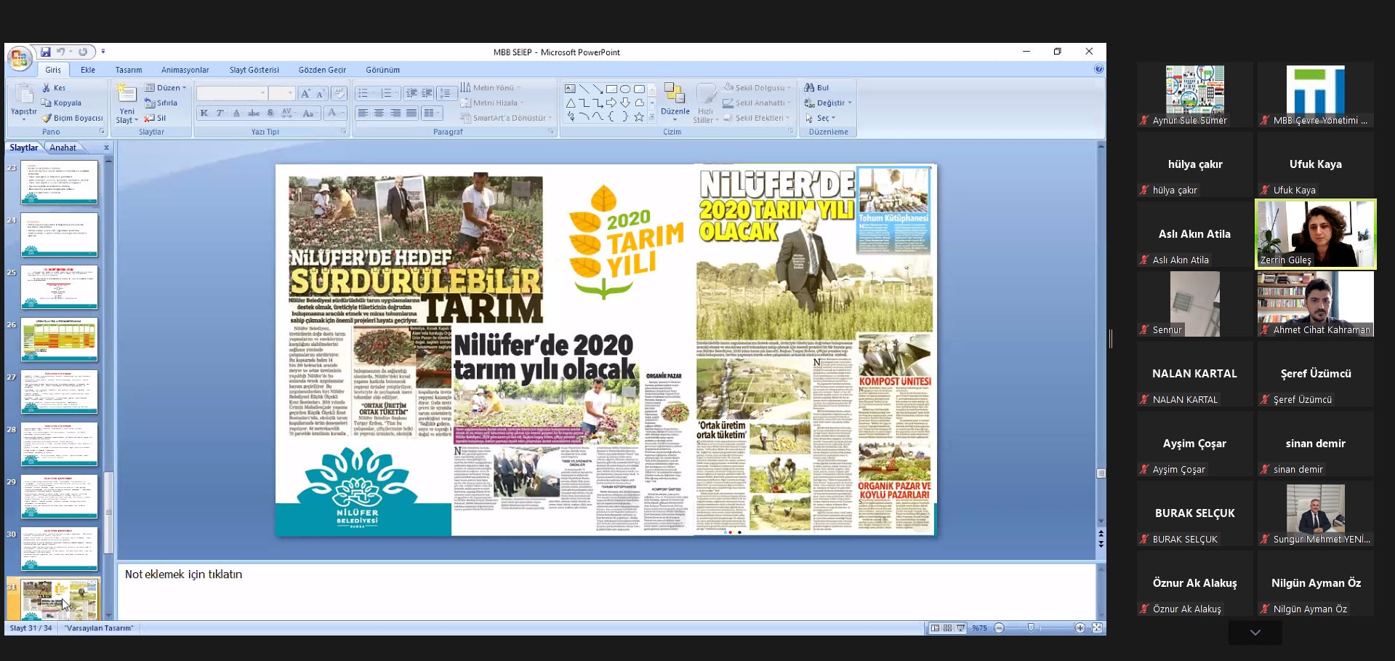Viewport: 1395px width, 661px height.
Task: Toggle strikethrough formatting
Action: click(254, 113)
